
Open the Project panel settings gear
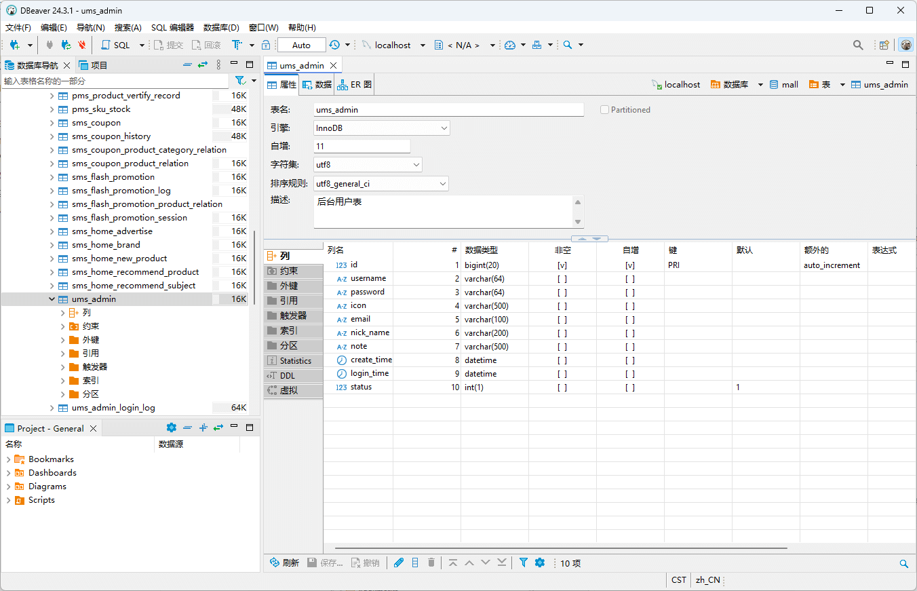tap(171, 427)
